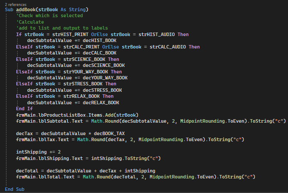
Task: Click the String type keyword
Action: [77, 9]
